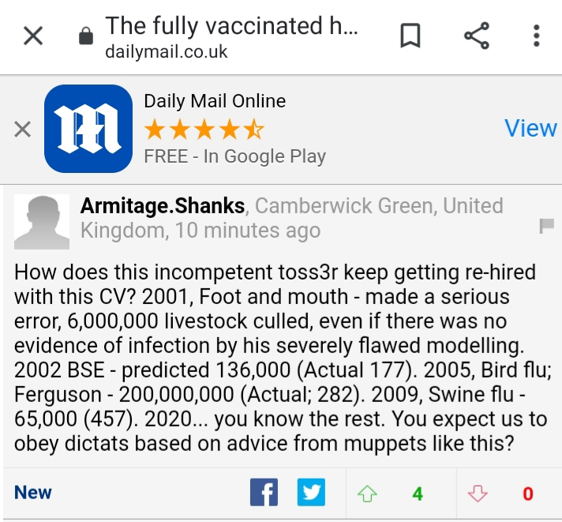Open the three-dot overflow menu

[x=537, y=36]
